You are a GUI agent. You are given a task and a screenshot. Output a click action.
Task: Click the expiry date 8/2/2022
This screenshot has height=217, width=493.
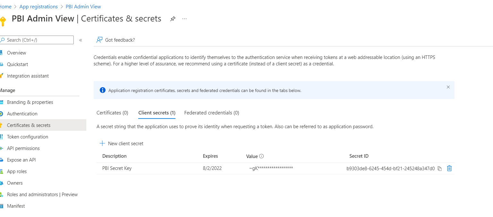click(x=212, y=168)
